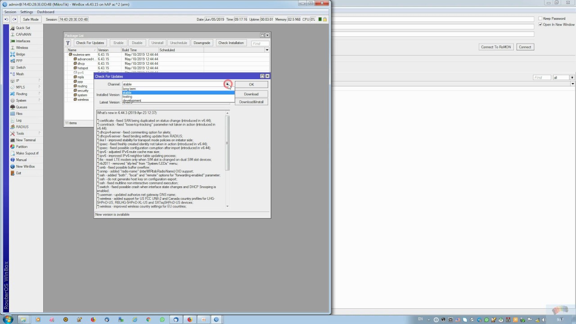Select the wireless package row
576x324 pixels.
point(79,99)
